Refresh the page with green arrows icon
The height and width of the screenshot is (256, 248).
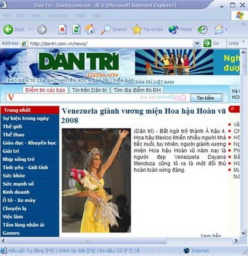coord(76,29)
